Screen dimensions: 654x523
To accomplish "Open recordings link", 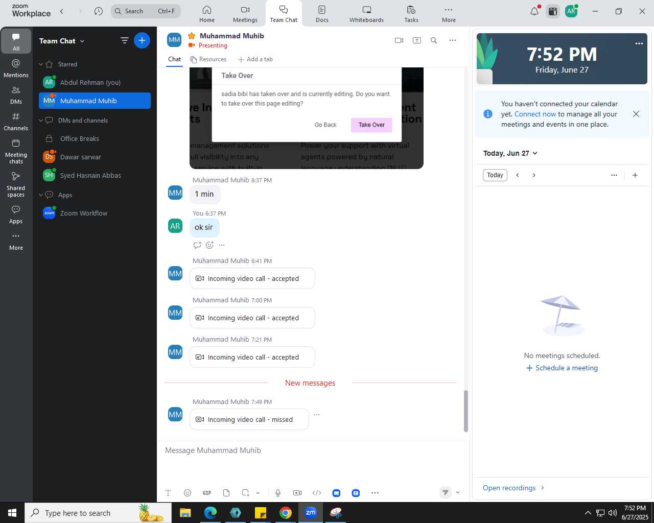I will (x=513, y=488).
